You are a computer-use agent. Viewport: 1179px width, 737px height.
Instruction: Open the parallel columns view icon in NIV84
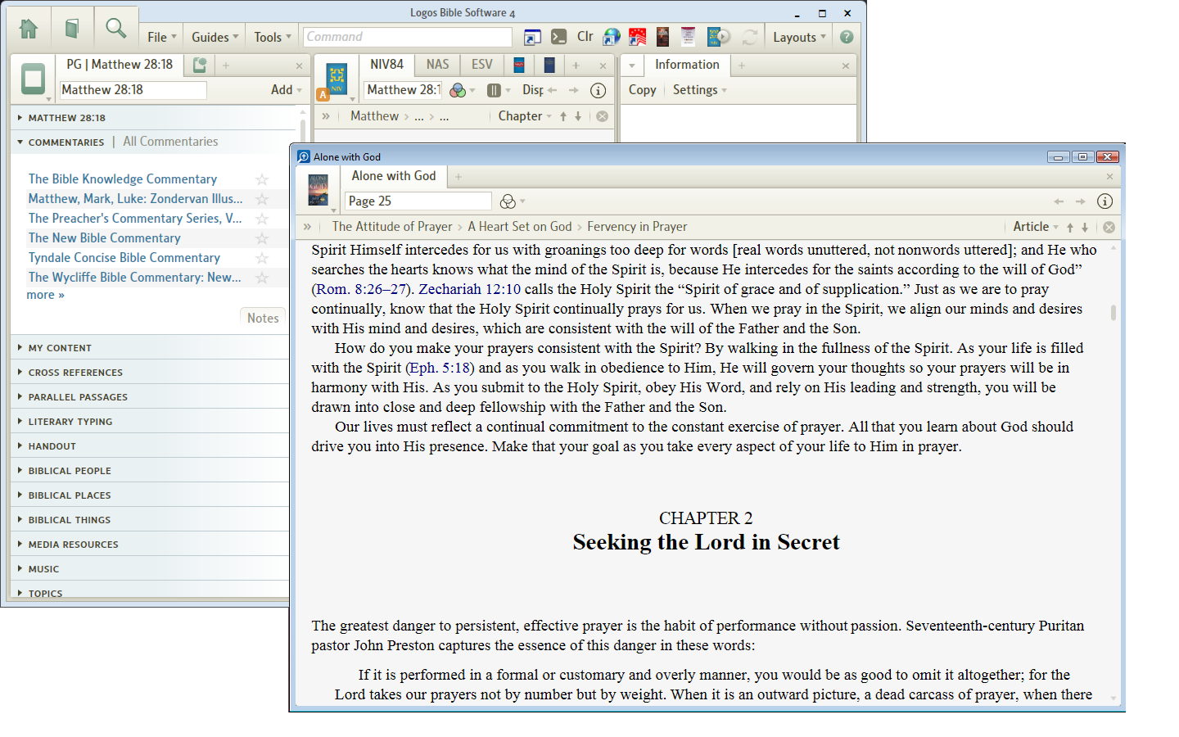(498, 90)
